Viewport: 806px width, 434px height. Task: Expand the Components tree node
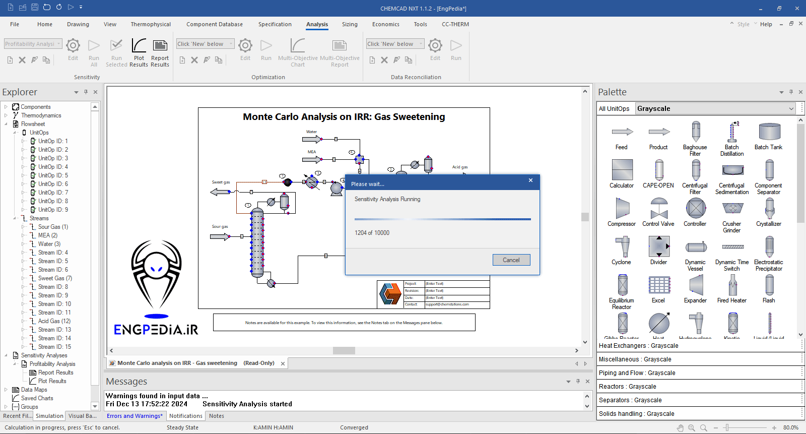click(6, 107)
